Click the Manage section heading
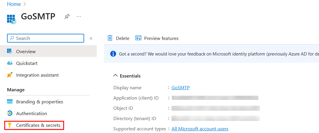 coord(16,90)
